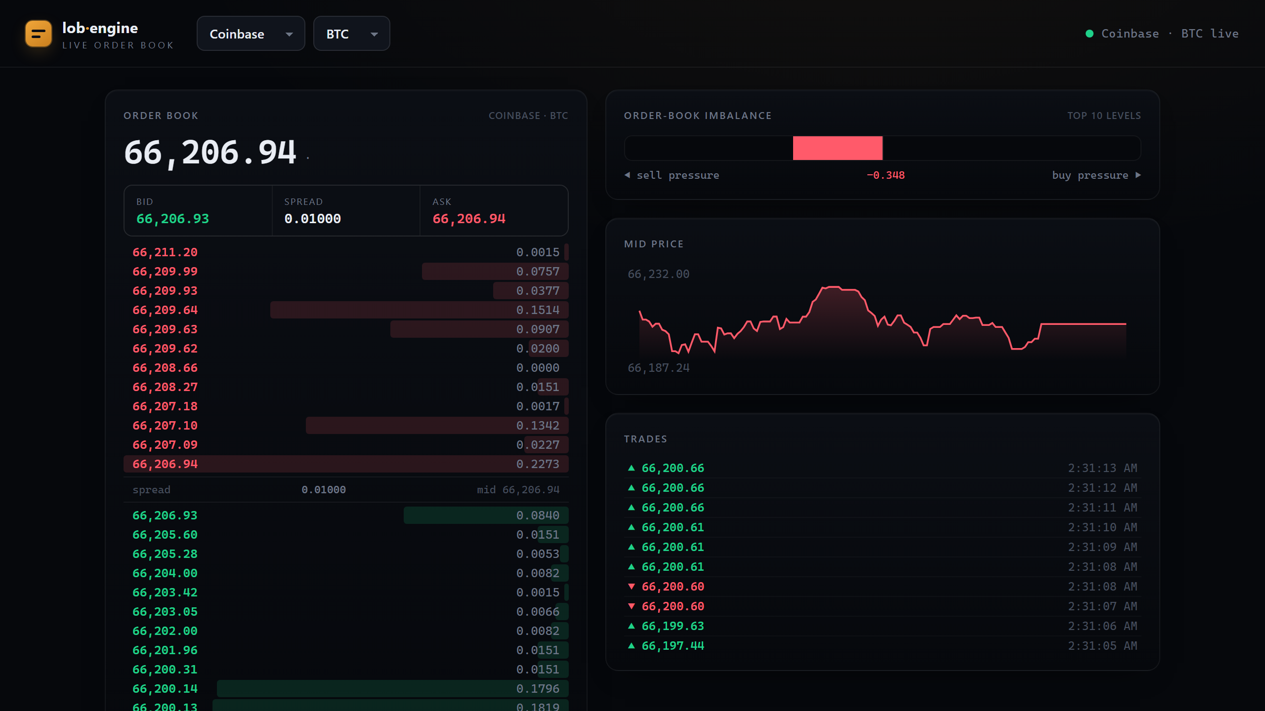The height and width of the screenshot is (711, 1265).
Task: Click the SPREAD value 0.01000 in summary box
Action: 312,219
